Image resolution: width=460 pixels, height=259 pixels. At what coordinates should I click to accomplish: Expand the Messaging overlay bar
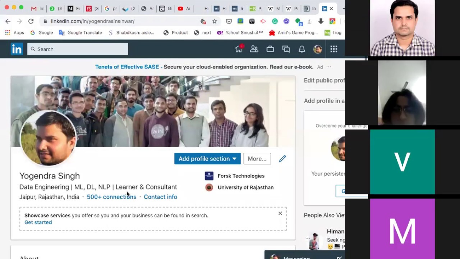pos(305,255)
